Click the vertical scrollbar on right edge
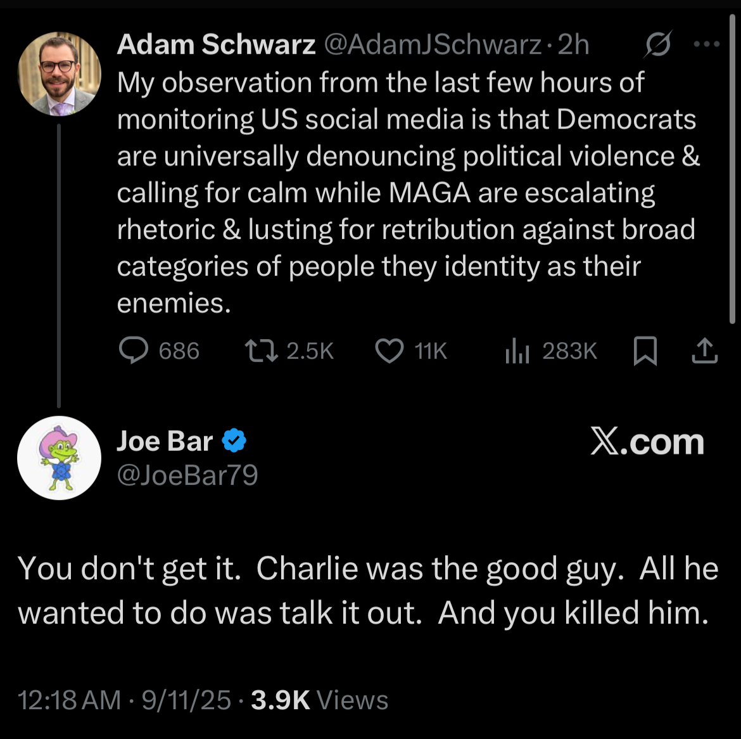The image size is (741, 739). [732, 169]
